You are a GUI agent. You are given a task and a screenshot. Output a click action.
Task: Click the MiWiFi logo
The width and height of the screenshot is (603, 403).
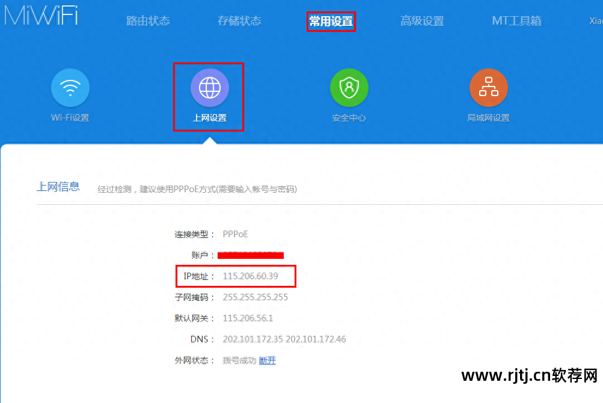(40, 16)
